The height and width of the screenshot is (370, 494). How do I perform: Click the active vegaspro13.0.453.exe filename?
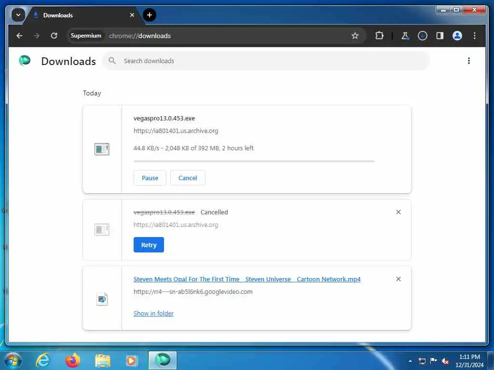pyautogui.click(x=164, y=119)
